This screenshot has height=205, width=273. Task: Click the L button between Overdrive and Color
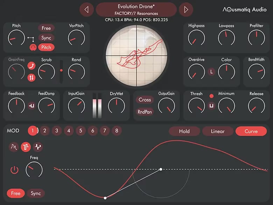point(211,72)
